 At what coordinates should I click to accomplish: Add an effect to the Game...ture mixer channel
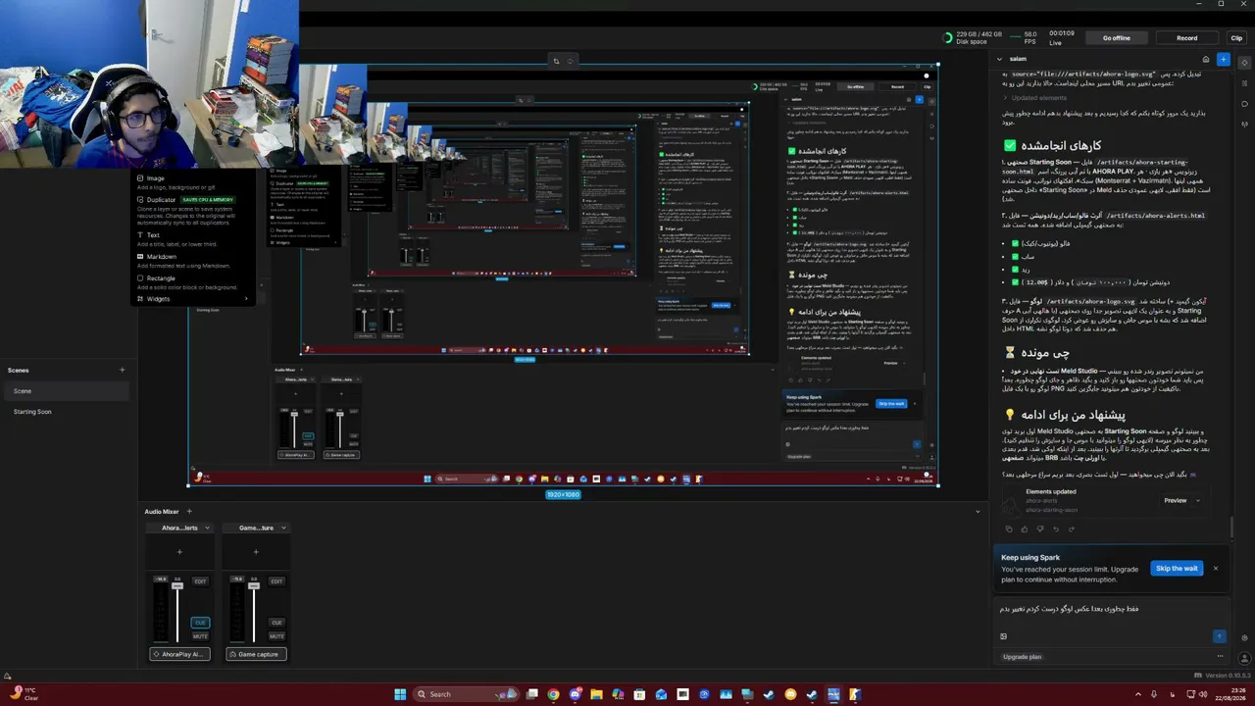(x=256, y=551)
